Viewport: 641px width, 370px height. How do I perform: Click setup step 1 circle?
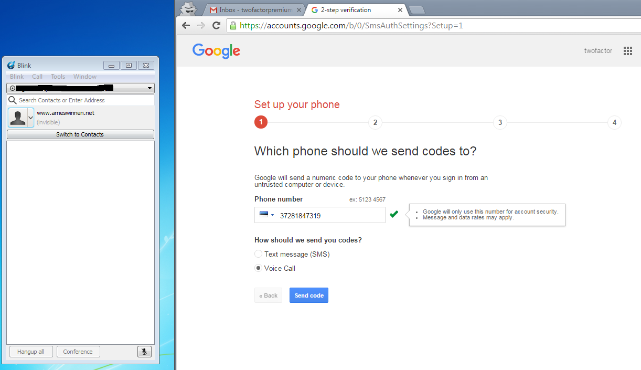261,123
